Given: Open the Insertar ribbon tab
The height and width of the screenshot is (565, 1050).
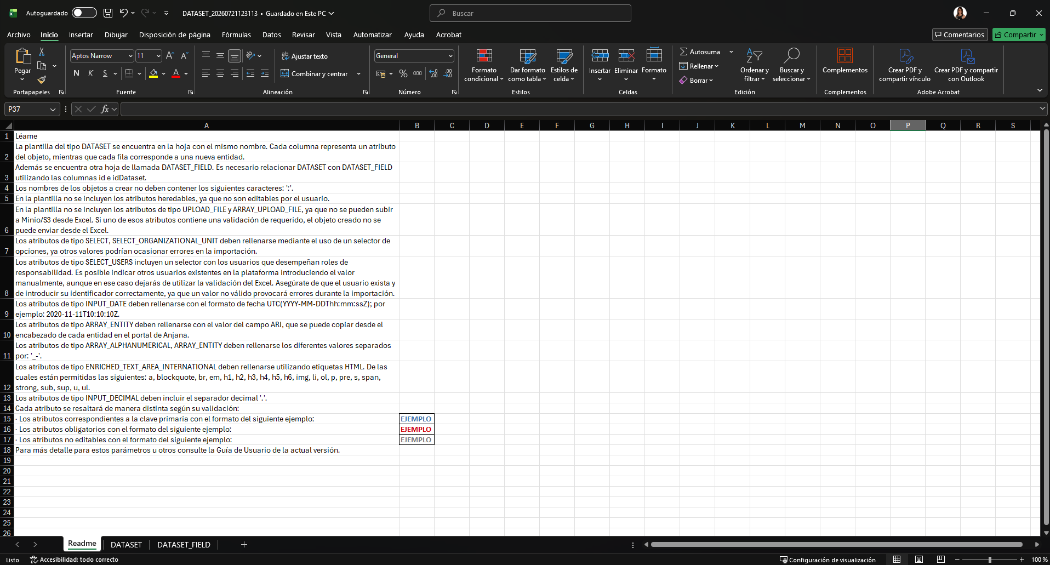Looking at the screenshot, I should [x=81, y=35].
